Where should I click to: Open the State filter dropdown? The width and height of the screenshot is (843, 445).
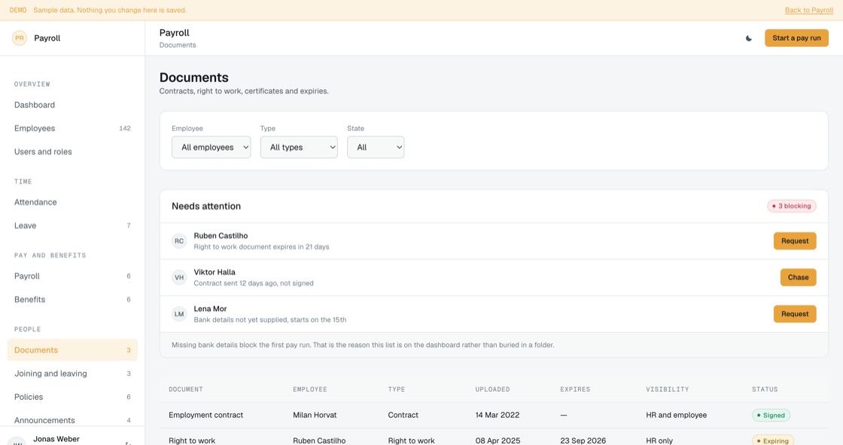tap(376, 148)
